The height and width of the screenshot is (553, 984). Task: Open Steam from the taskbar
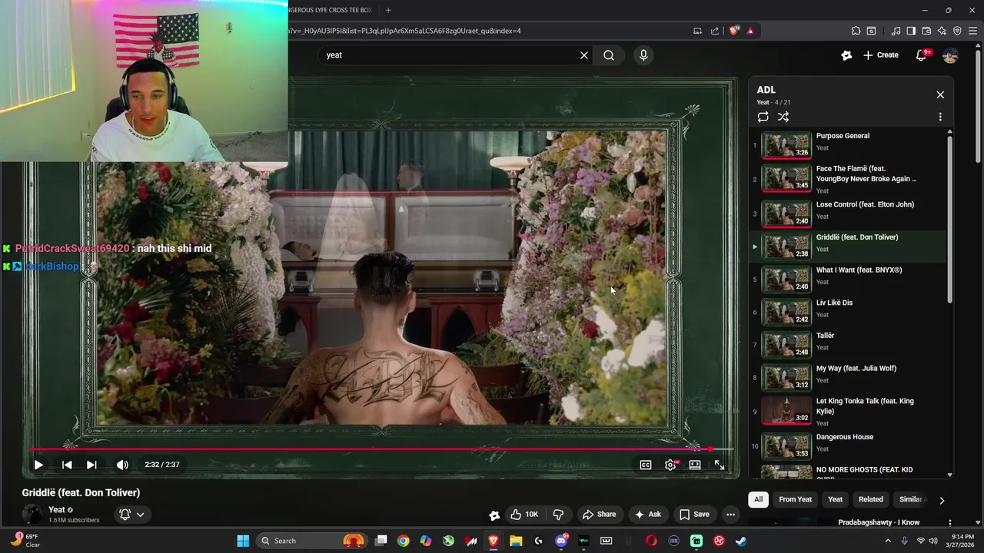[741, 541]
